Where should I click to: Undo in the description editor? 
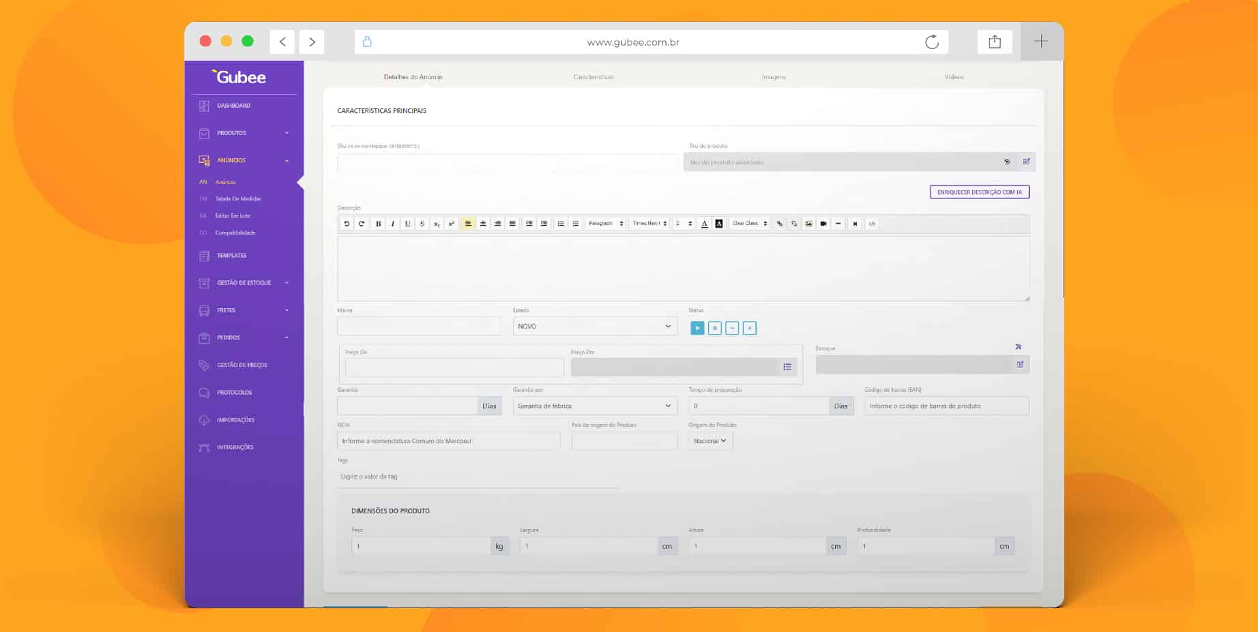(x=347, y=224)
